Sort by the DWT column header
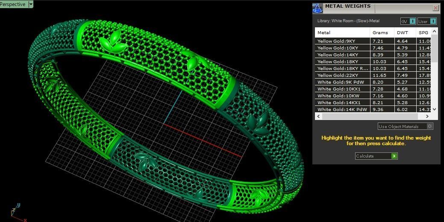This screenshot has height=222, width=444. [x=405, y=32]
